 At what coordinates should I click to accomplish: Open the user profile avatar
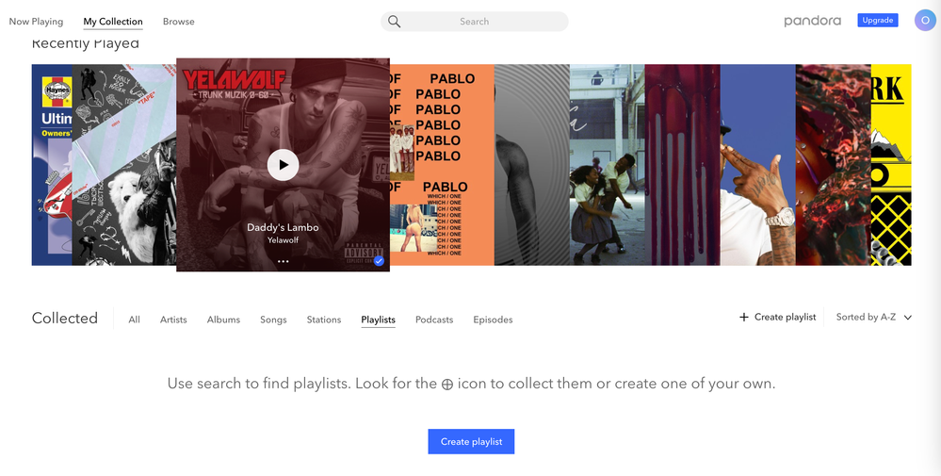click(925, 21)
